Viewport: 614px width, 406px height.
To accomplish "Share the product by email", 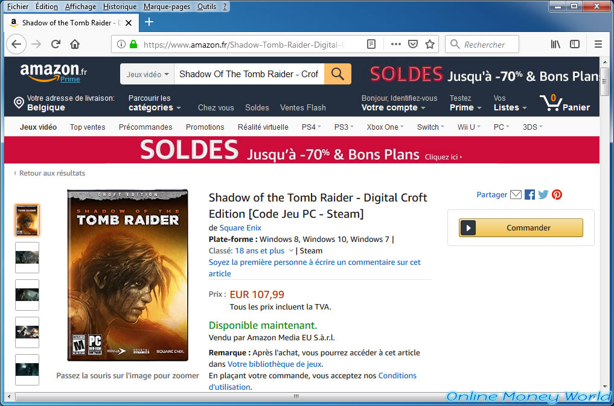I will [x=516, y=194].
